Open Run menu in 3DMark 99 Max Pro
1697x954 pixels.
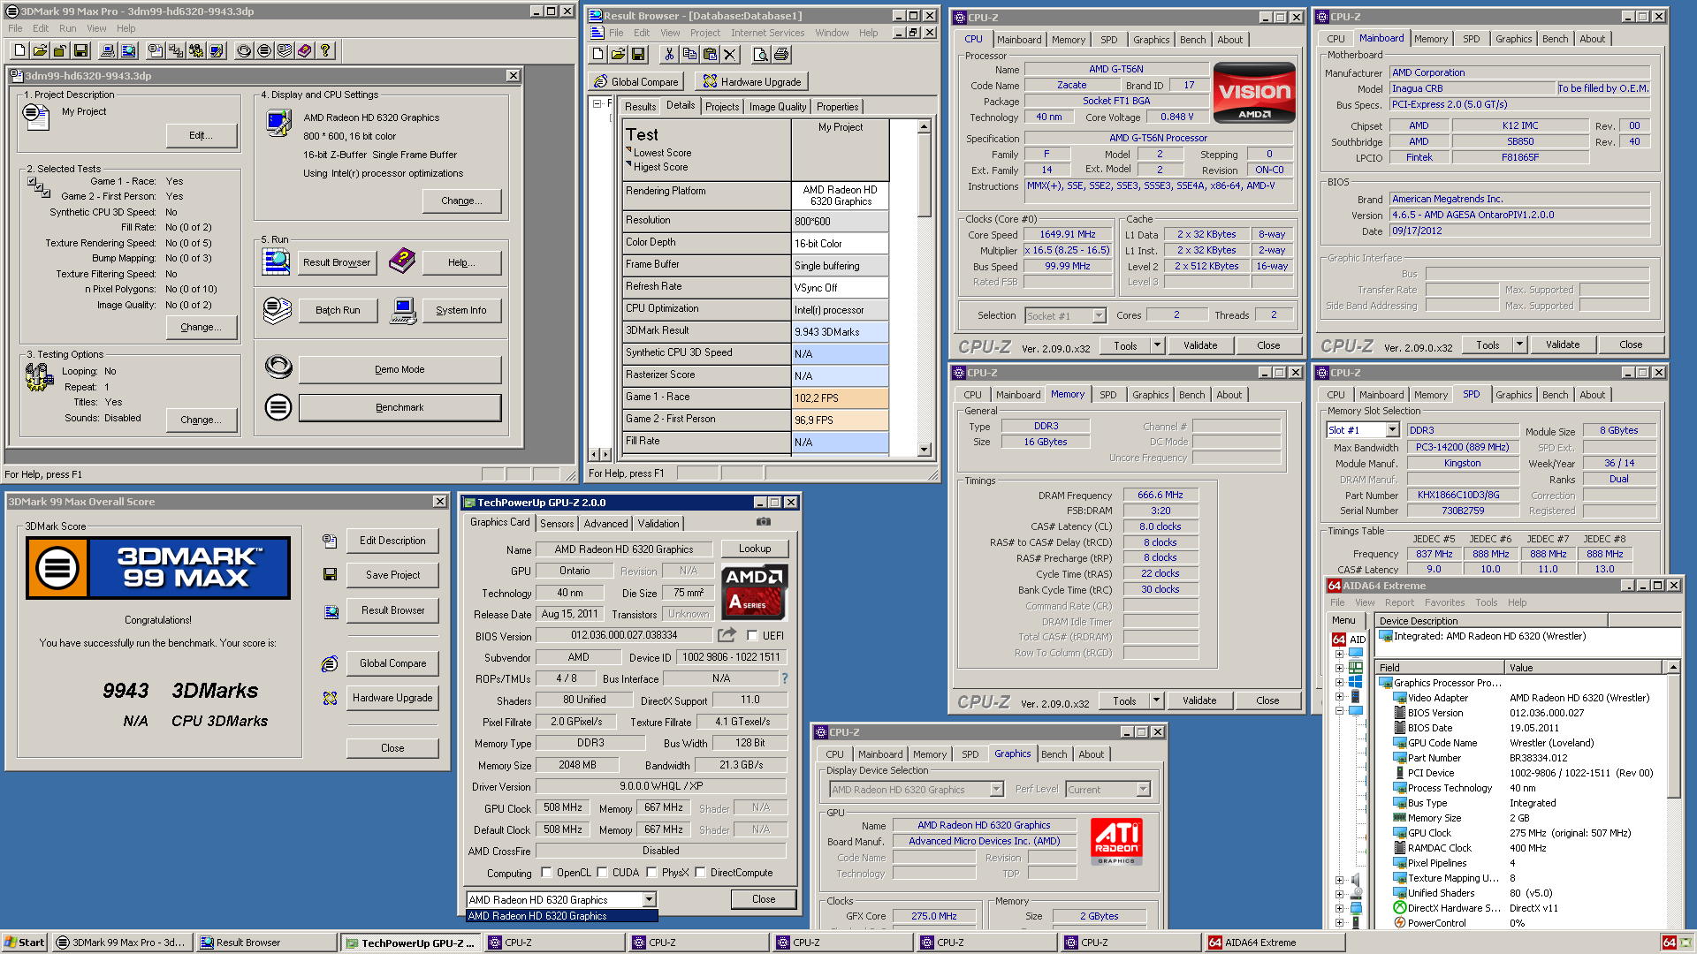[x=67, y=28]
